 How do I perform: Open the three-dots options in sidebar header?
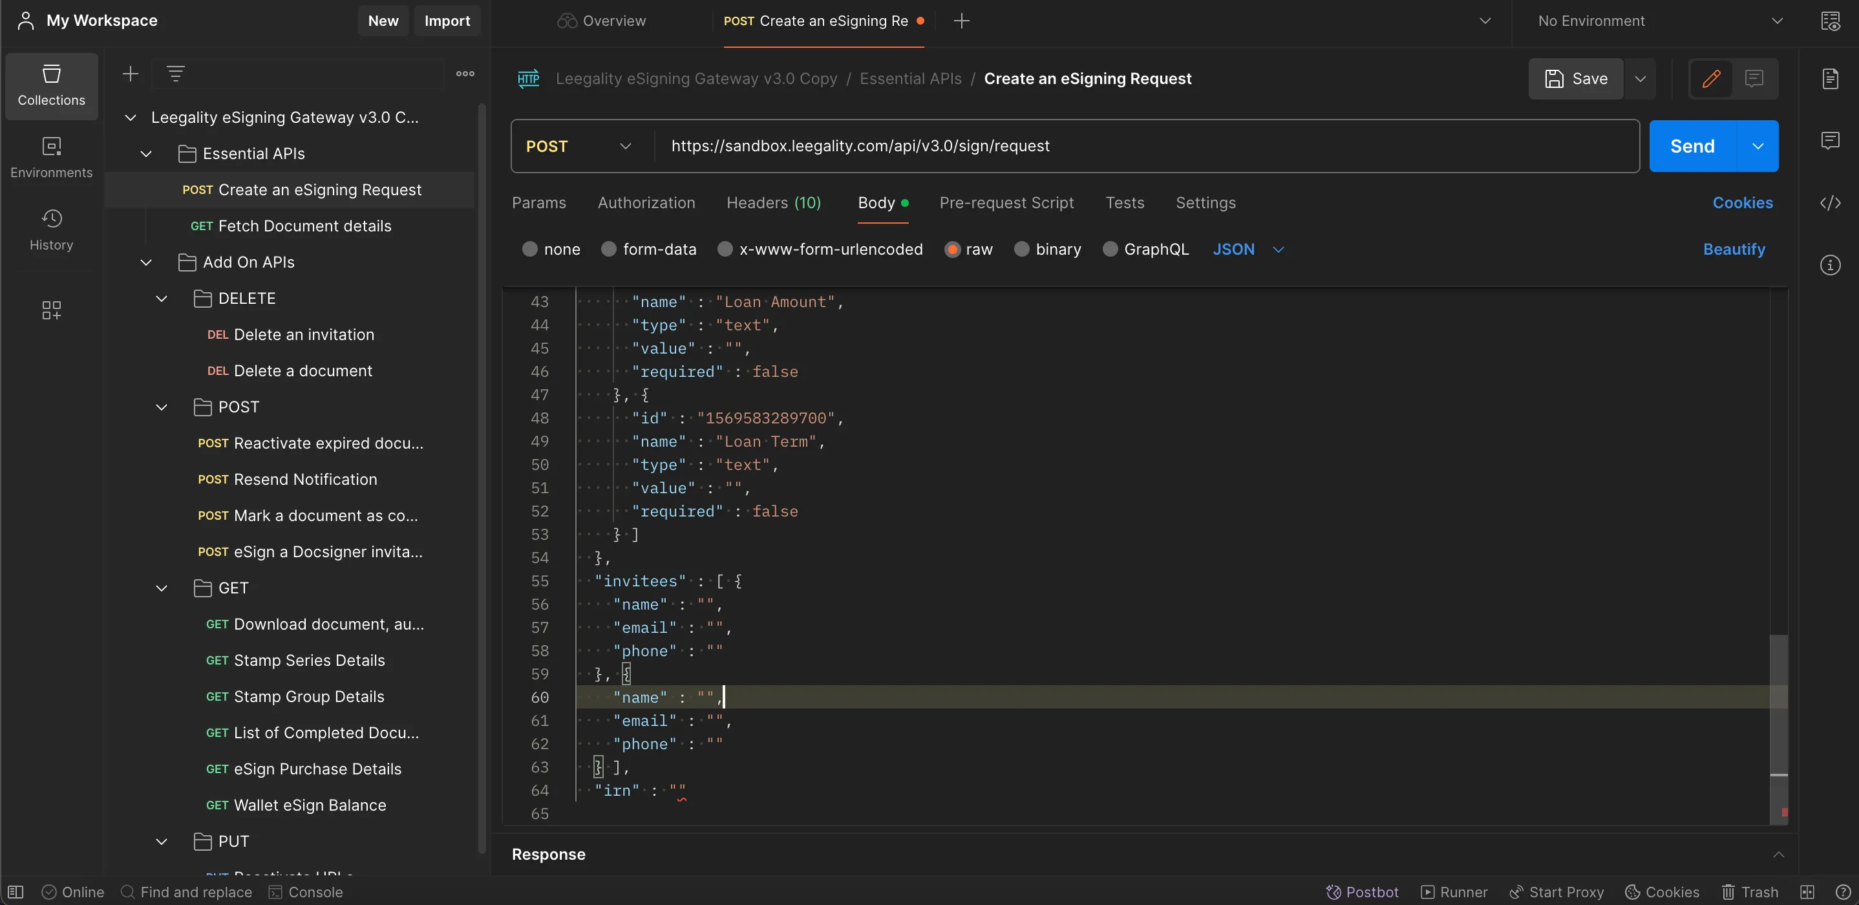(465, 74)
